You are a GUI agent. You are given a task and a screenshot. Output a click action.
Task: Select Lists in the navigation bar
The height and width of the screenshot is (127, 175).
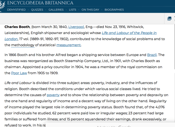pos(72,10)
